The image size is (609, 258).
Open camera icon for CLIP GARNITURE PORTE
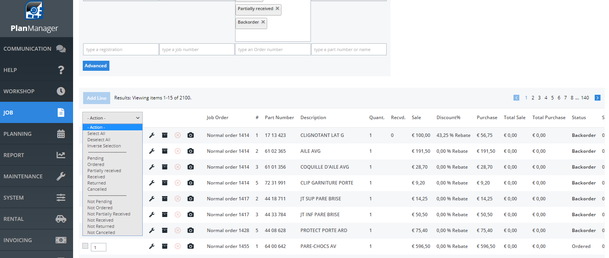(191, 183)
